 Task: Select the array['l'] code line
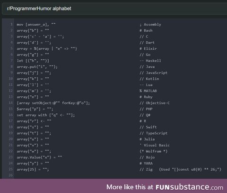coord(33,85)
